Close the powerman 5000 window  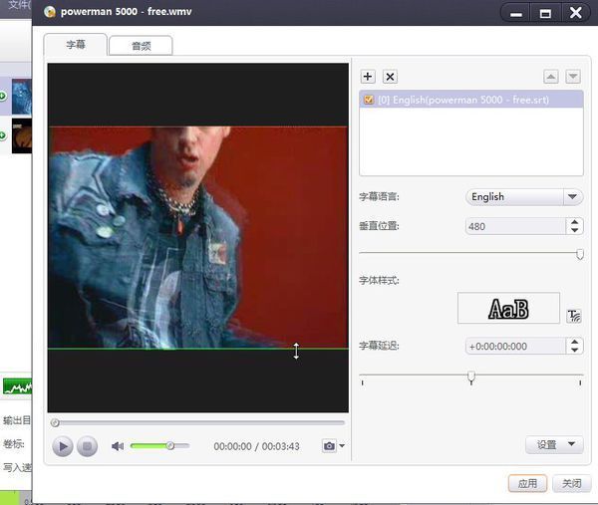click(575, 13)
